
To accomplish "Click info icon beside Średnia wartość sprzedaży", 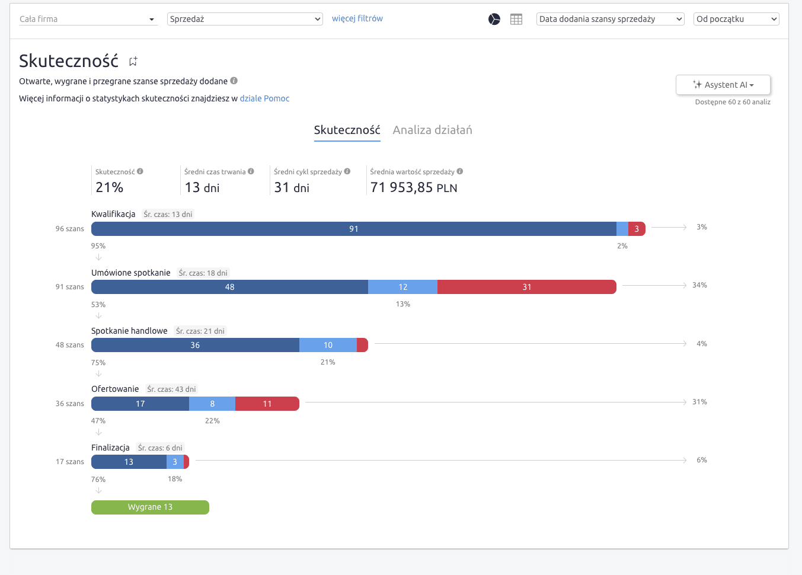I will (460, 171).
